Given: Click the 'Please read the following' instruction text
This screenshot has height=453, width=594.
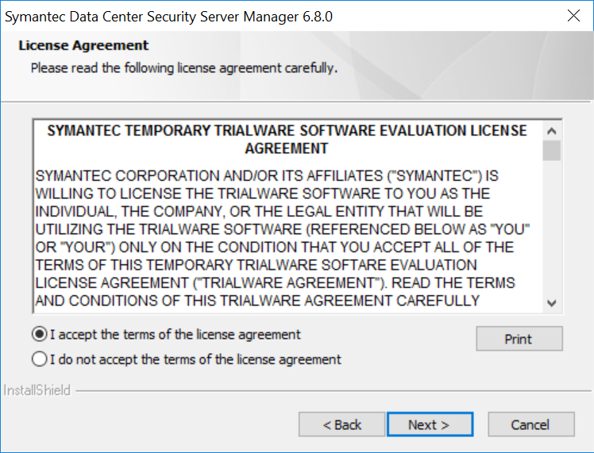Looking at the screenshot, I should coord(184,68).
